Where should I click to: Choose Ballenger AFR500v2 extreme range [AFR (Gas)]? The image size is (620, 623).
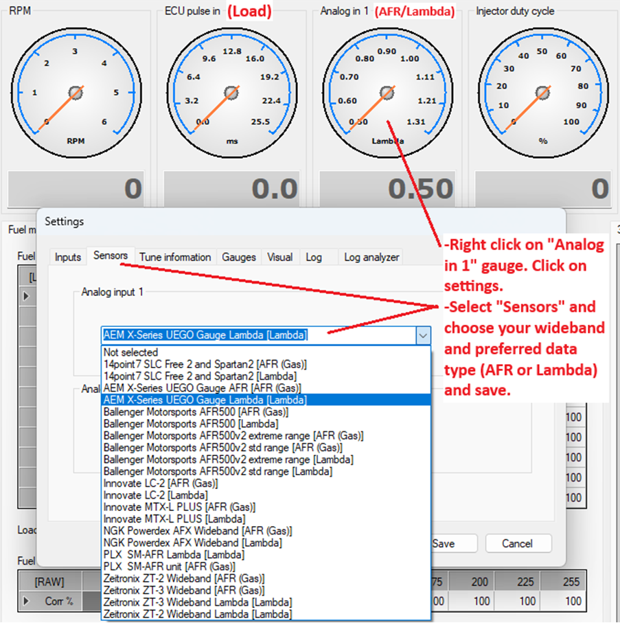click(x=266, y=436)
